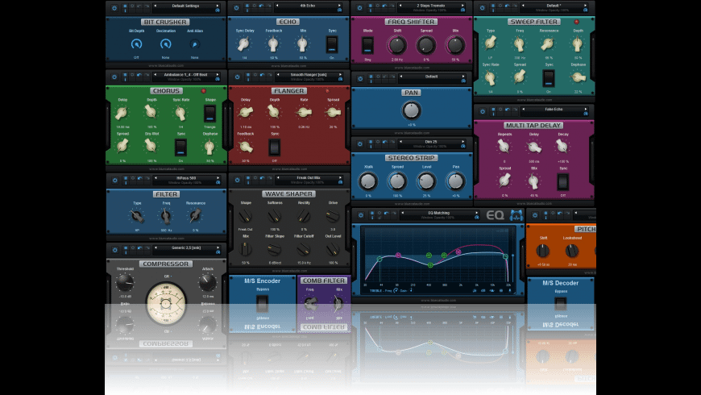Select next preset arrow after '4th Echo'

click(339, 6)
